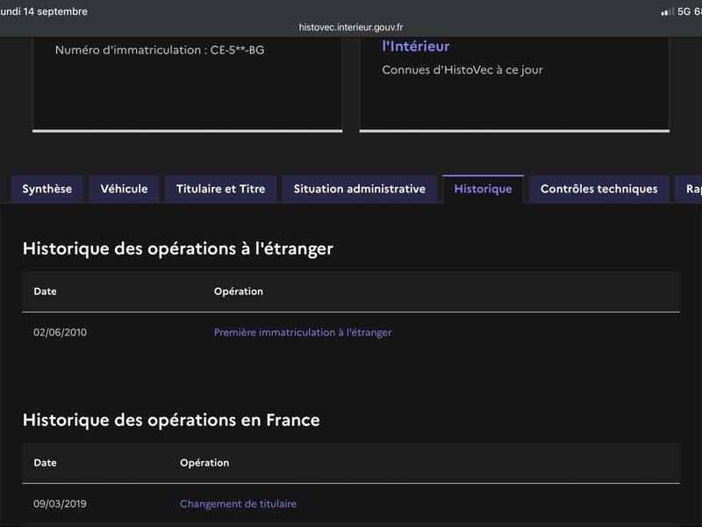
Task: Click the Date header in the France operations table
Action: (x=46, y=463)
